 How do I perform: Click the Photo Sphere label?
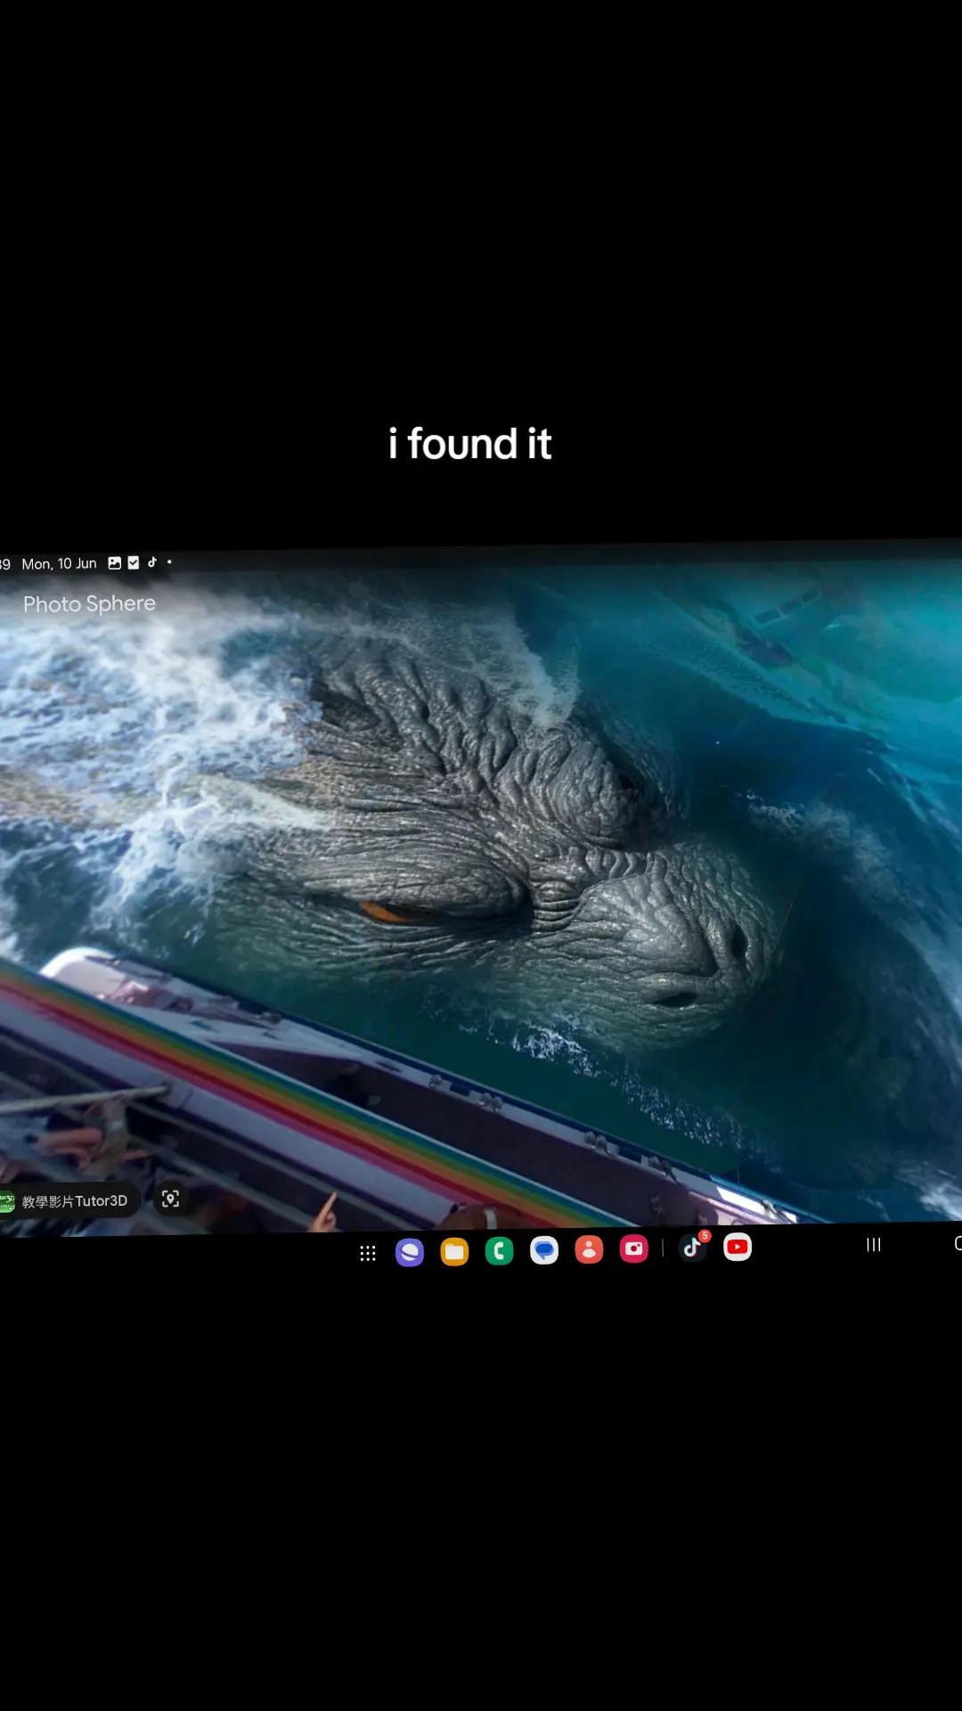coord(89,604)
